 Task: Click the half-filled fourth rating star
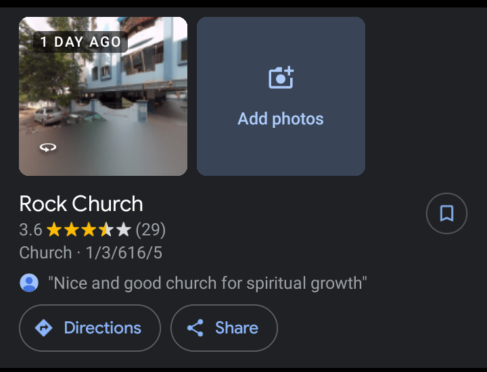tap(106, 230)
